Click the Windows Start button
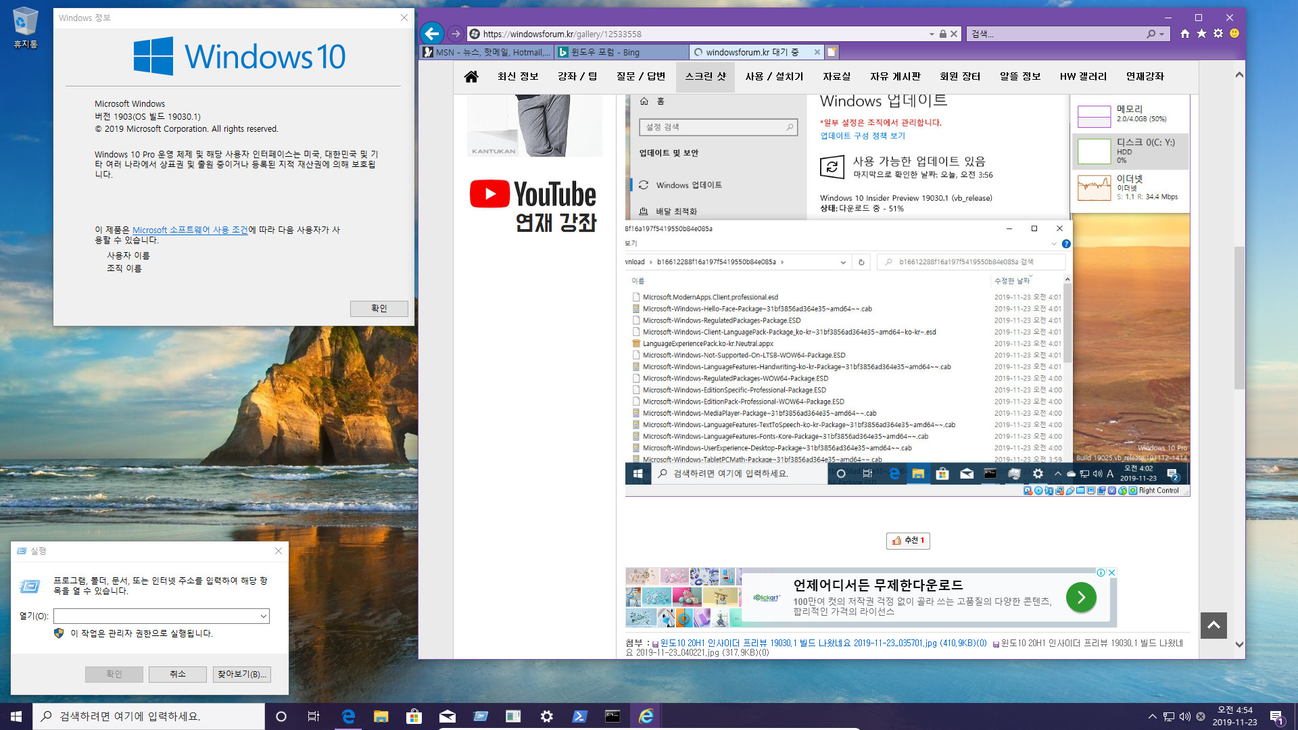 click(16, 716)
